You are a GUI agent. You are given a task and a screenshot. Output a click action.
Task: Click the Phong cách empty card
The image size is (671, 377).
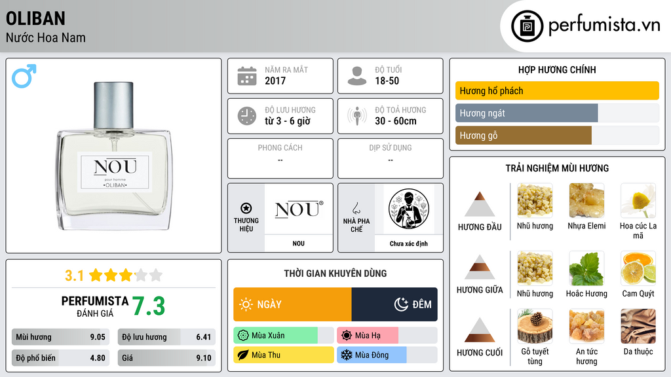(280, 158)
